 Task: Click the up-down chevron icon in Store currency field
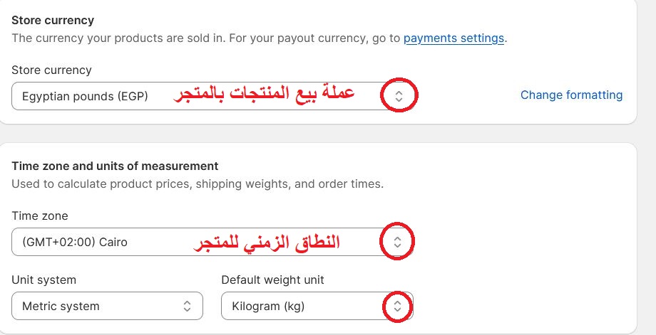pyautogui.click(x=399, y=96)
